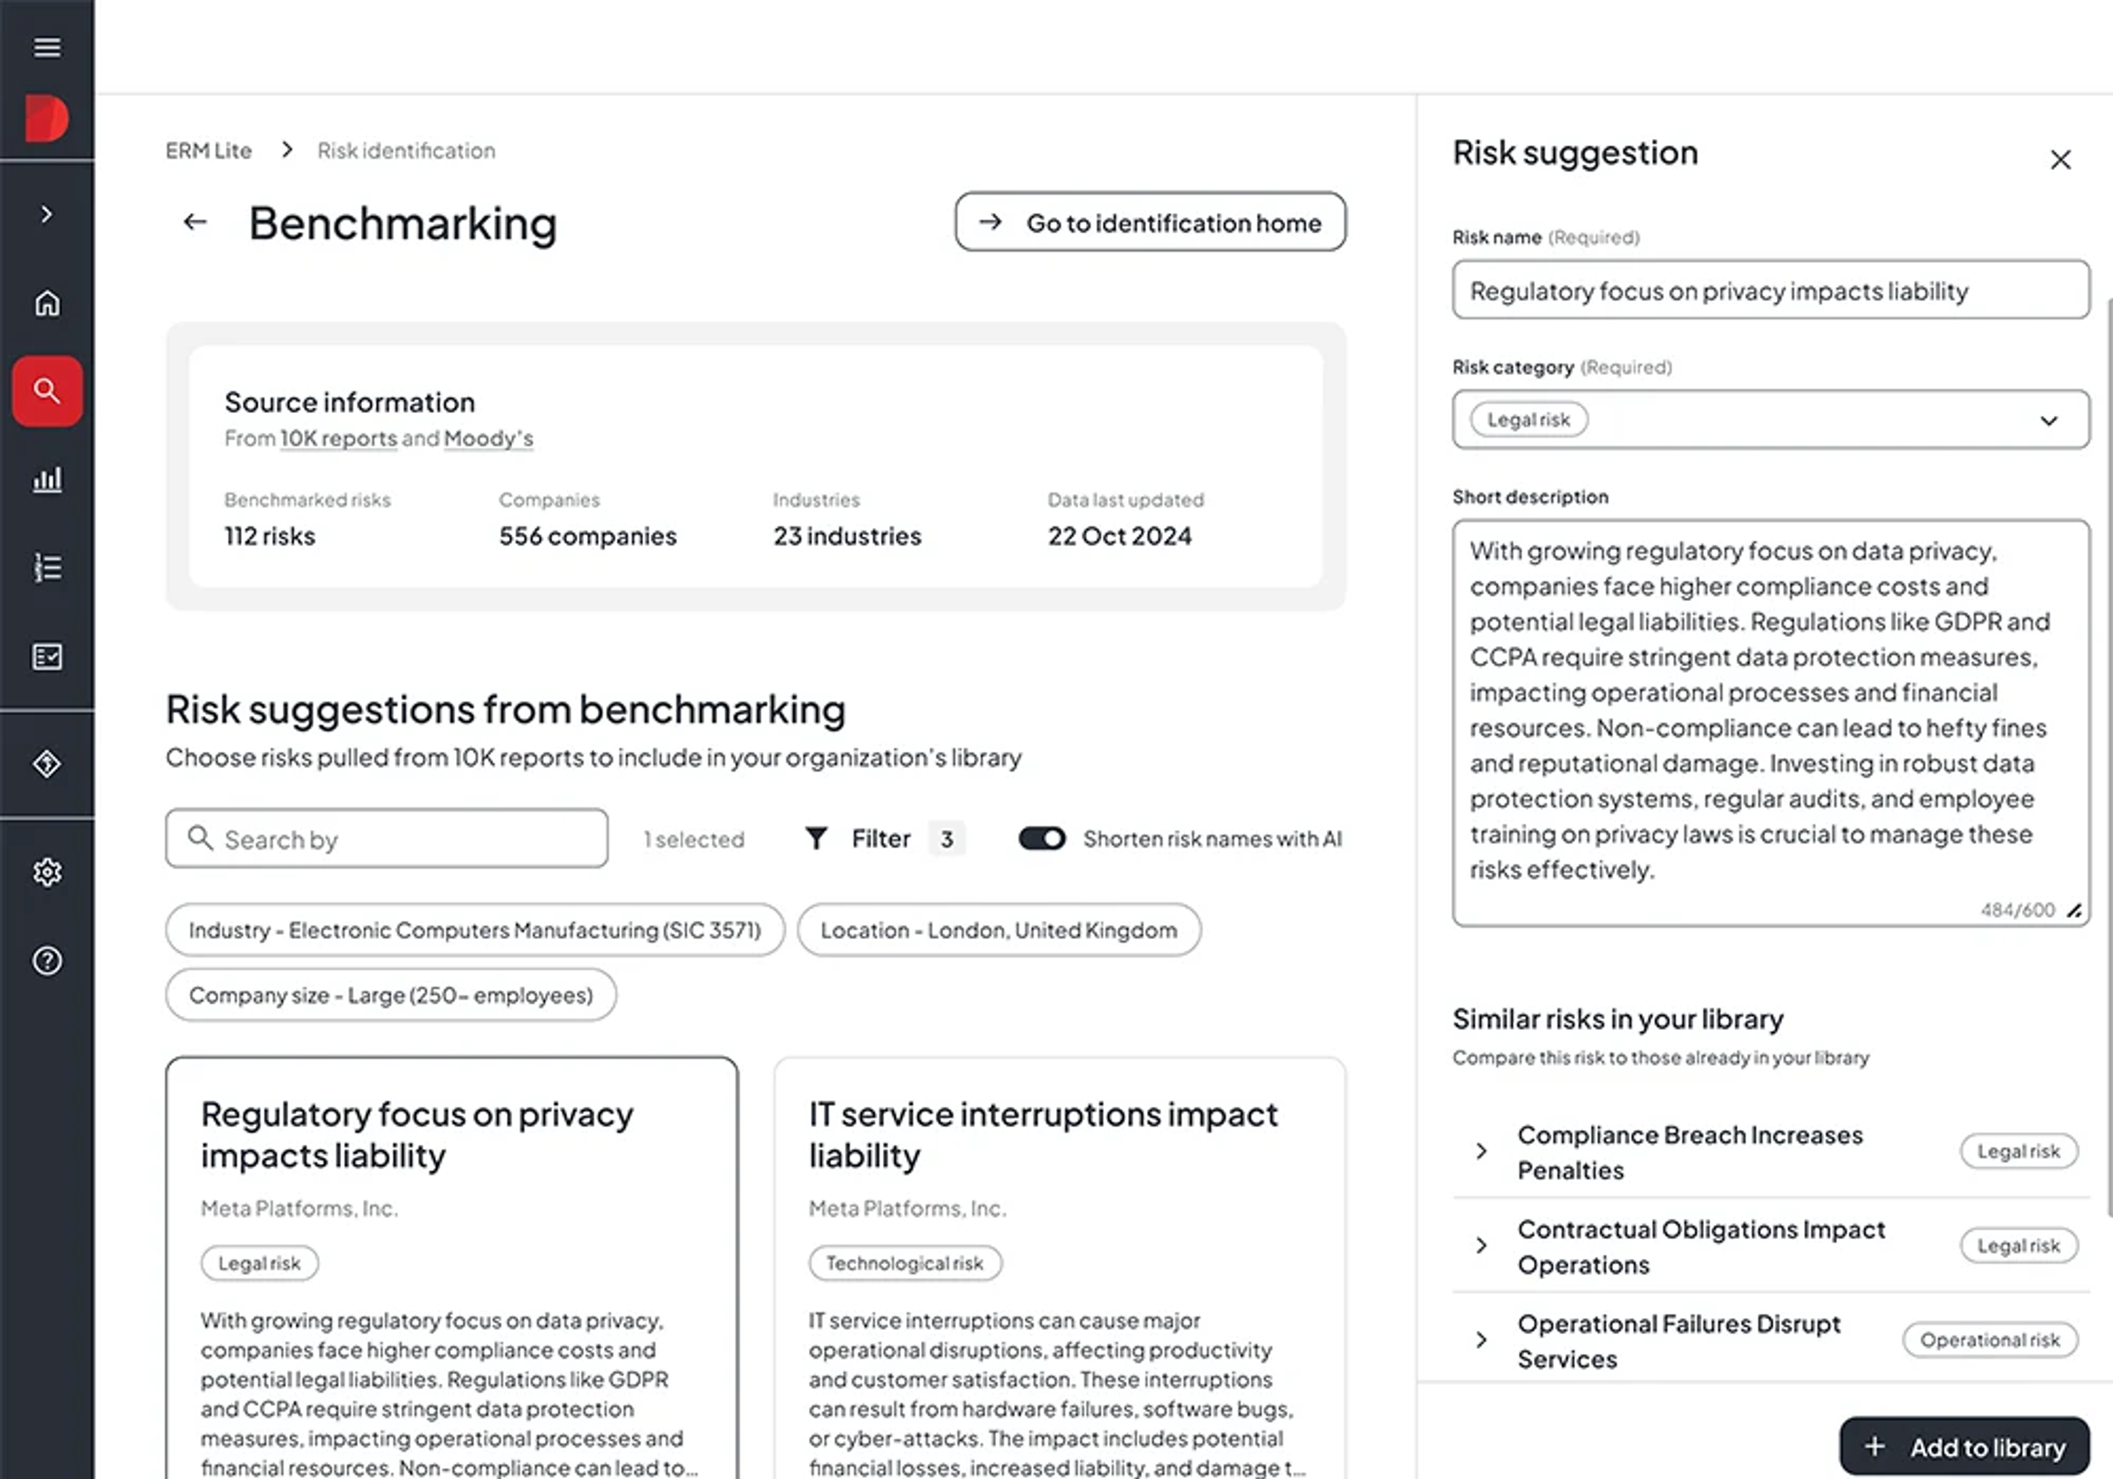Expand Operational Failures Disrupt Services
Viewport: 2113px width, 1479px height.
coord(1482,1340)
